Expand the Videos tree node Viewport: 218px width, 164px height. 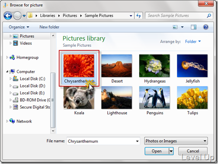click(x=10, y=43)
